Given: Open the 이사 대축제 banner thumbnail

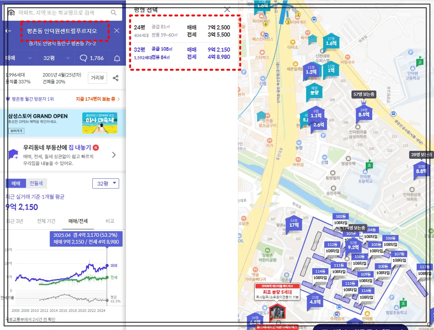Looking at the screenshot, I should coord(100,123).
